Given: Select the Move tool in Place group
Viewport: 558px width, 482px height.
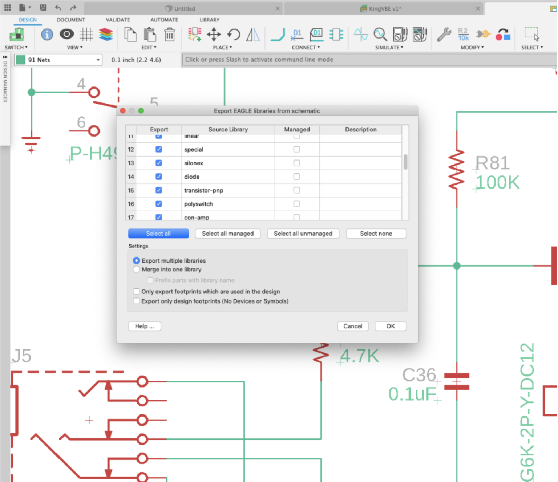Looking at the screenshot, I should coord(214,35).
